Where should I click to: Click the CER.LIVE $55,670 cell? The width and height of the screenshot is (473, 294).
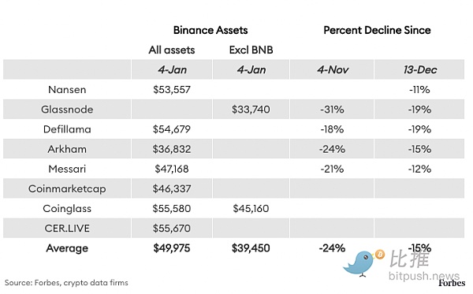(172, 229)
